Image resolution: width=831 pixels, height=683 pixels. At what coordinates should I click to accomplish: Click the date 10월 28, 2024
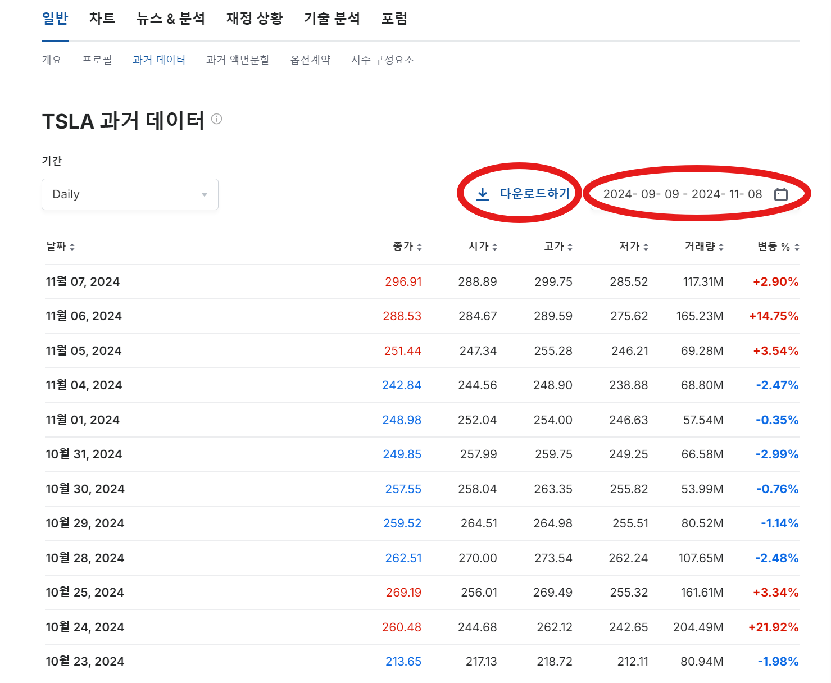[85, 558]
